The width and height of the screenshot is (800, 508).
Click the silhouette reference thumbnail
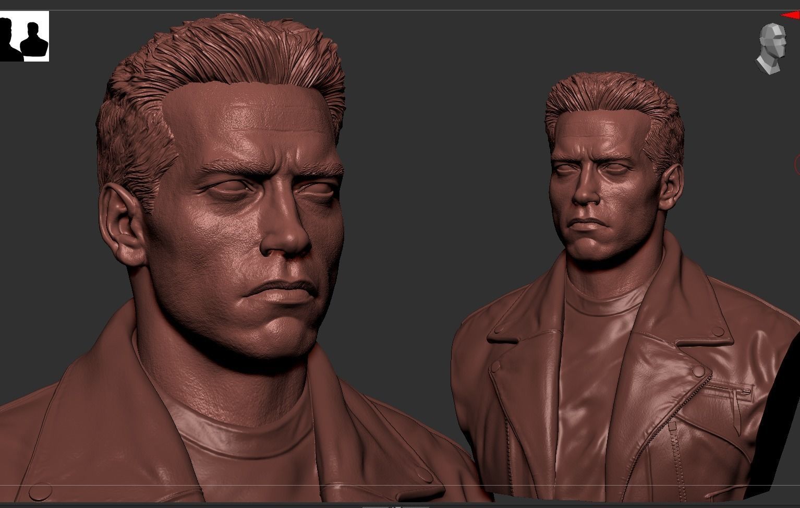[x=24, y=36]
